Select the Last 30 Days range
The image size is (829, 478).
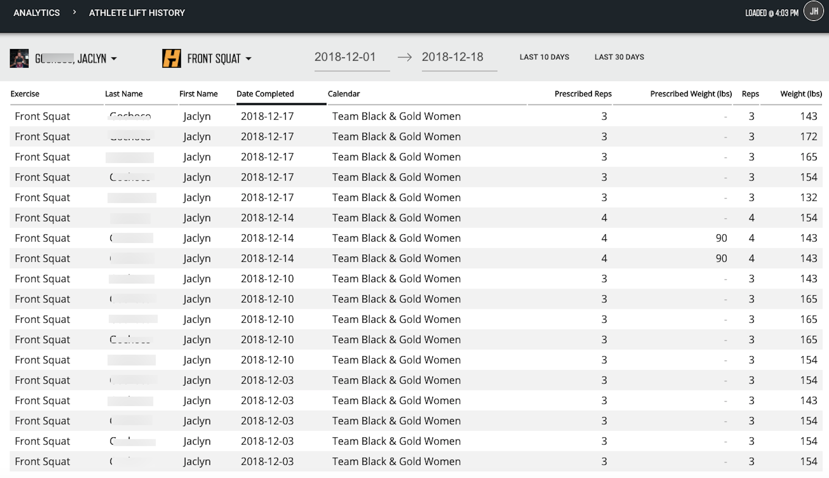coord(619,57)
